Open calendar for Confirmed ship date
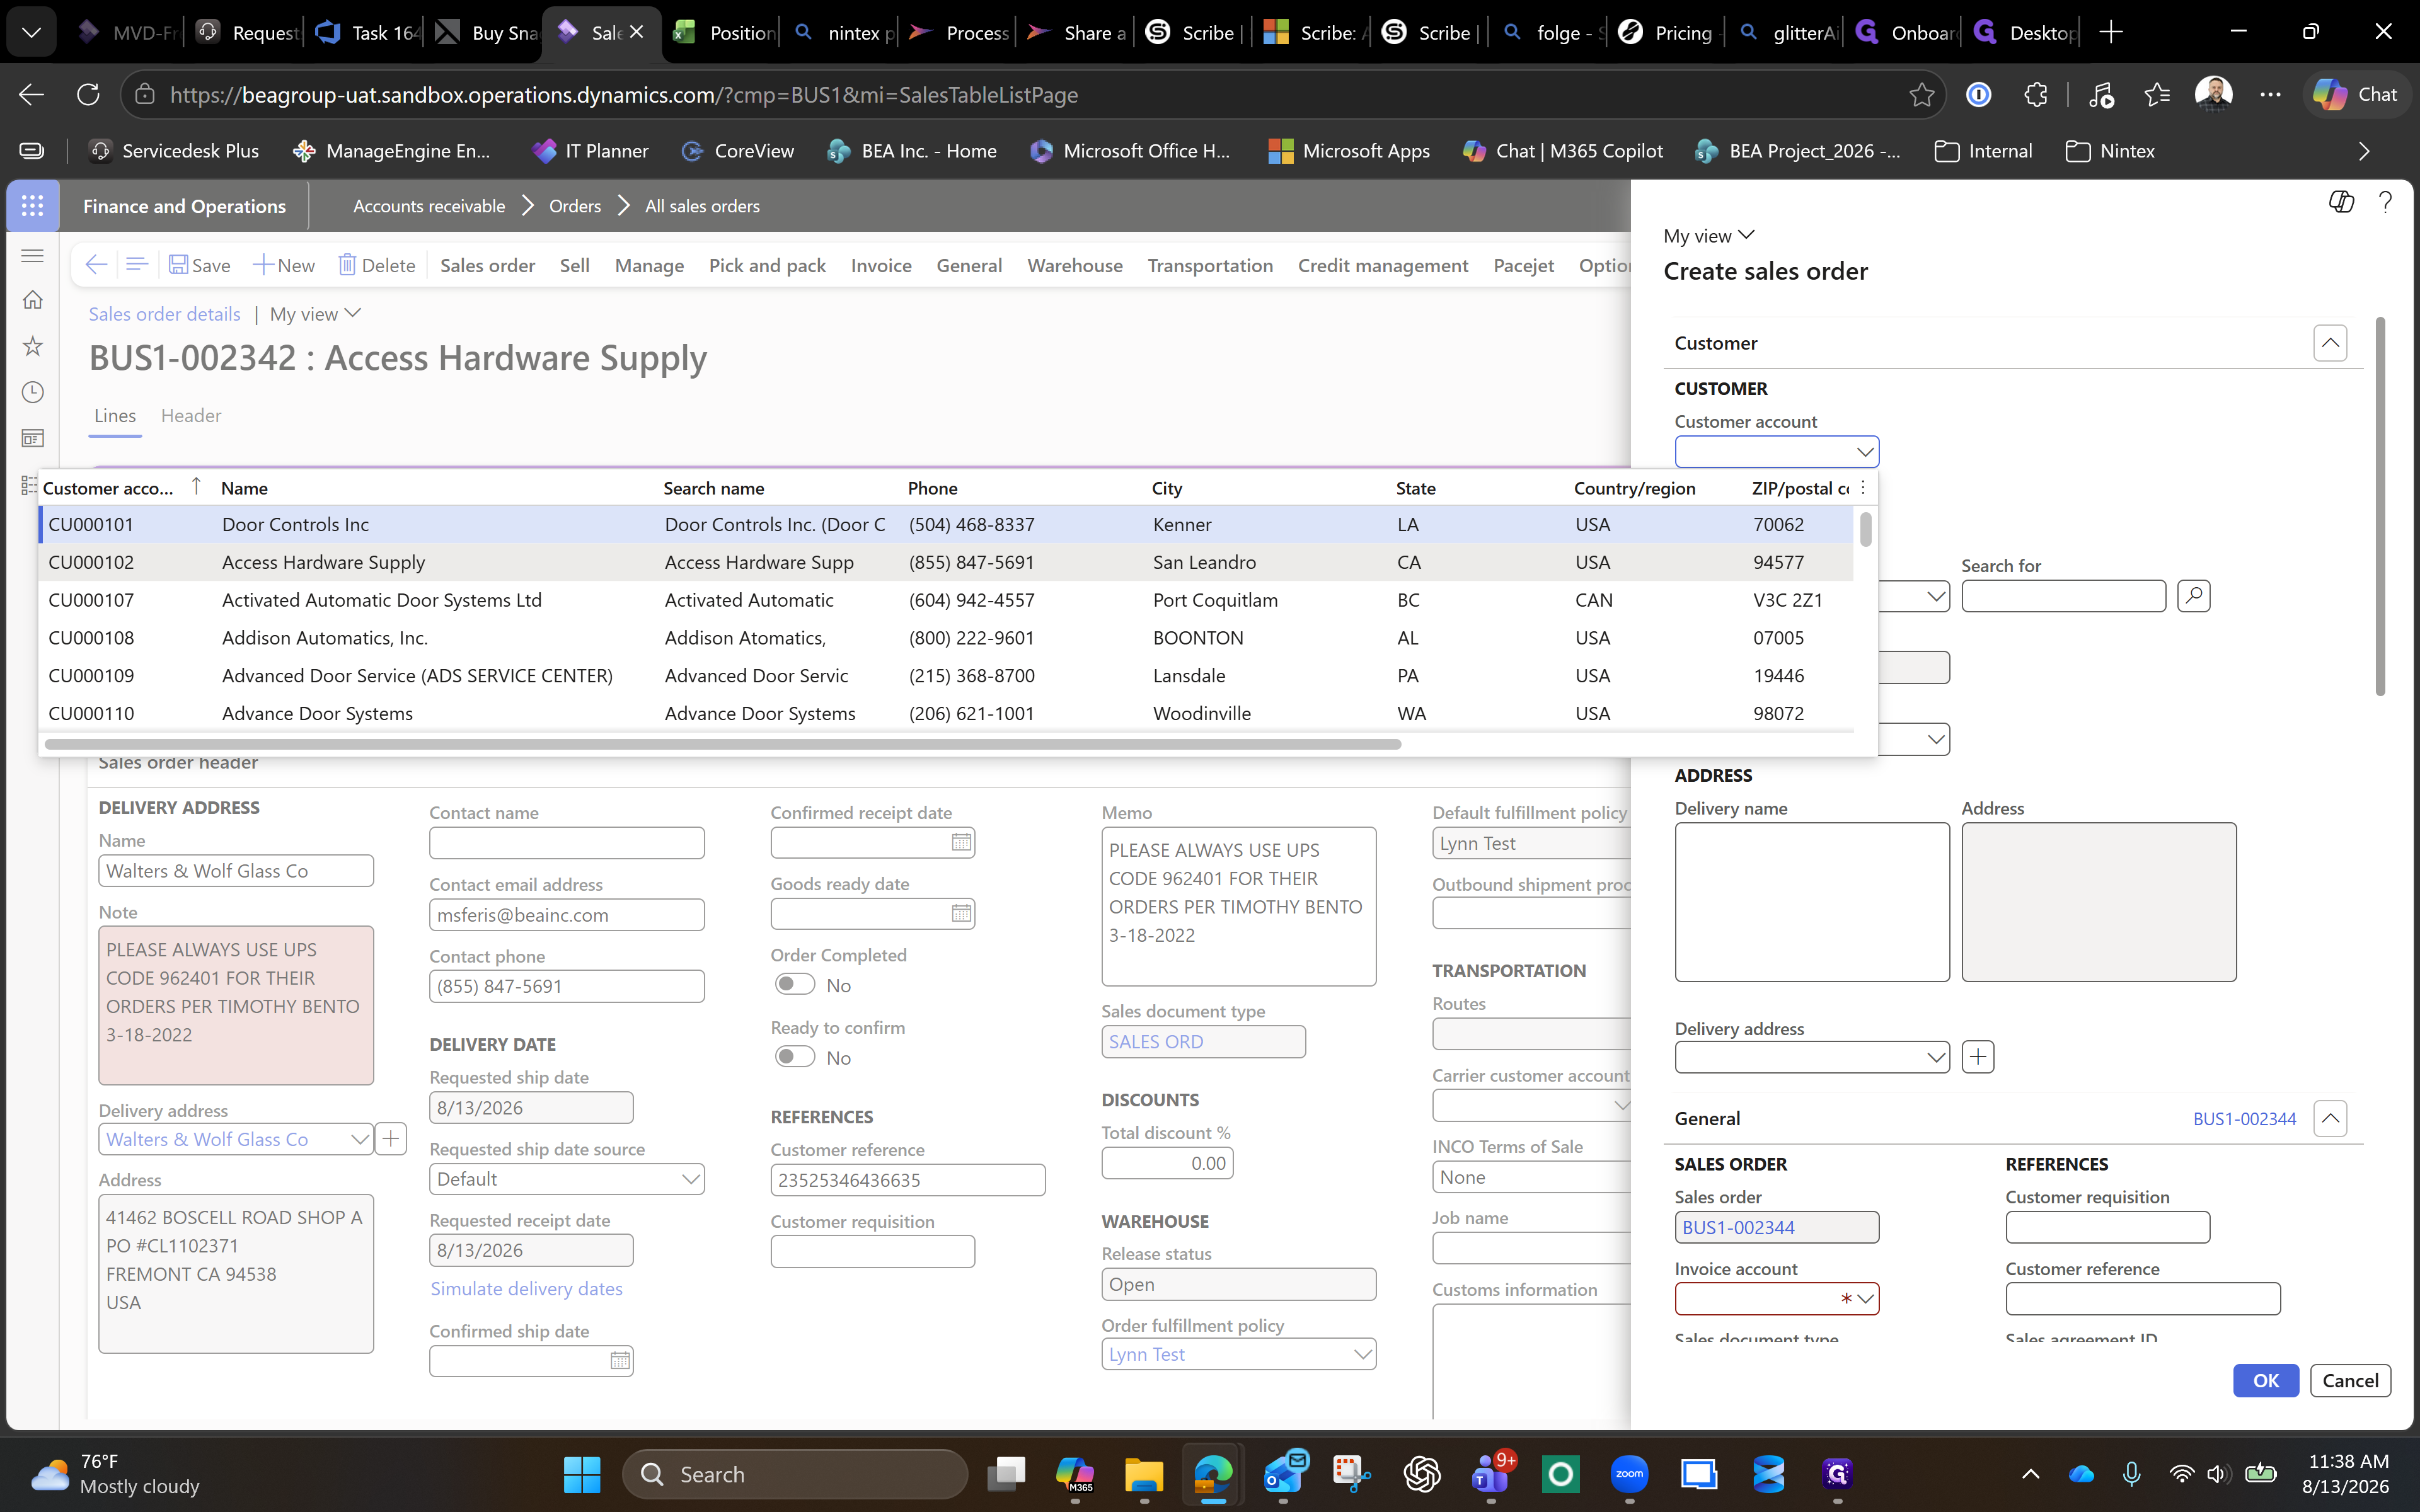Screen dimensions: 2420x1512 pos(620,1361)
